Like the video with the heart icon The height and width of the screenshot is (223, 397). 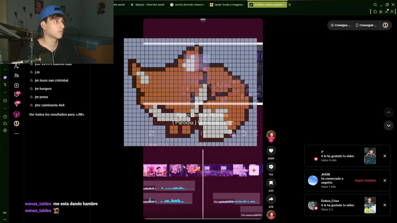tap(271, 151)
